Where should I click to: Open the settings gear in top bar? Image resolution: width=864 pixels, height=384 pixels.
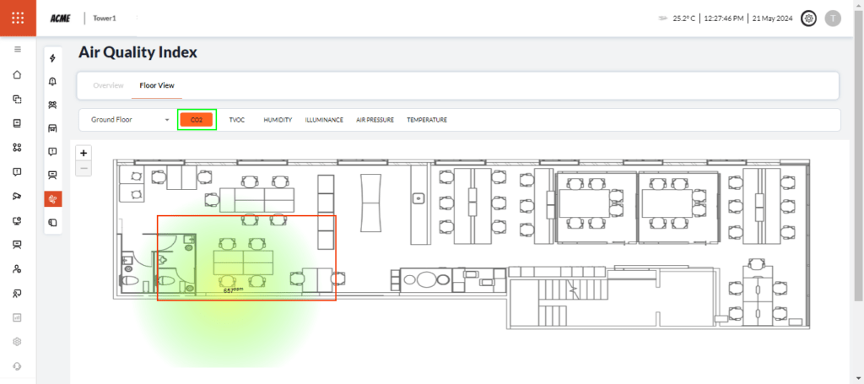tap(808, 18)
